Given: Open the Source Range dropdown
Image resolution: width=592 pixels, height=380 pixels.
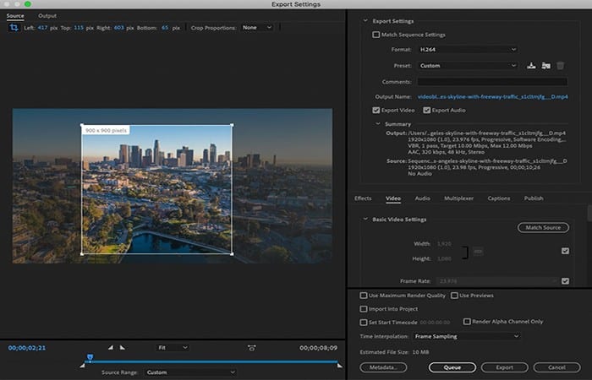Looking at the screenshot, I should [190, 372].
